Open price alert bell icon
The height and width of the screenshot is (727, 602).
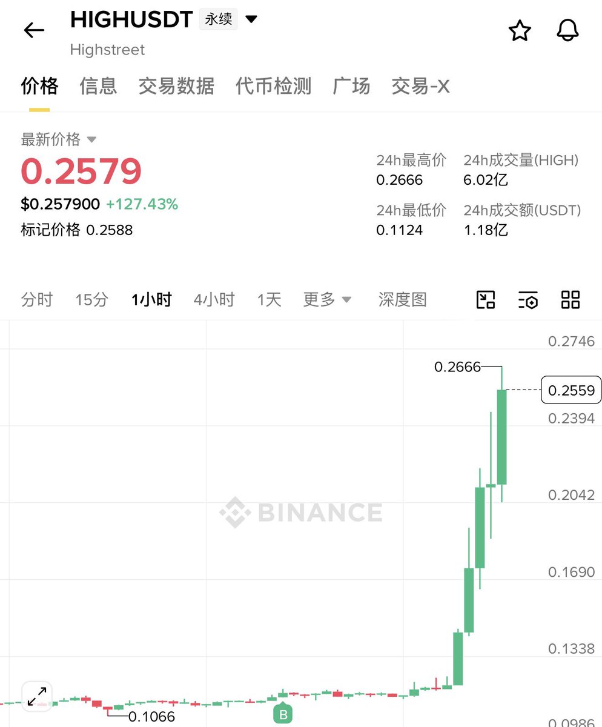pos(567,30)
